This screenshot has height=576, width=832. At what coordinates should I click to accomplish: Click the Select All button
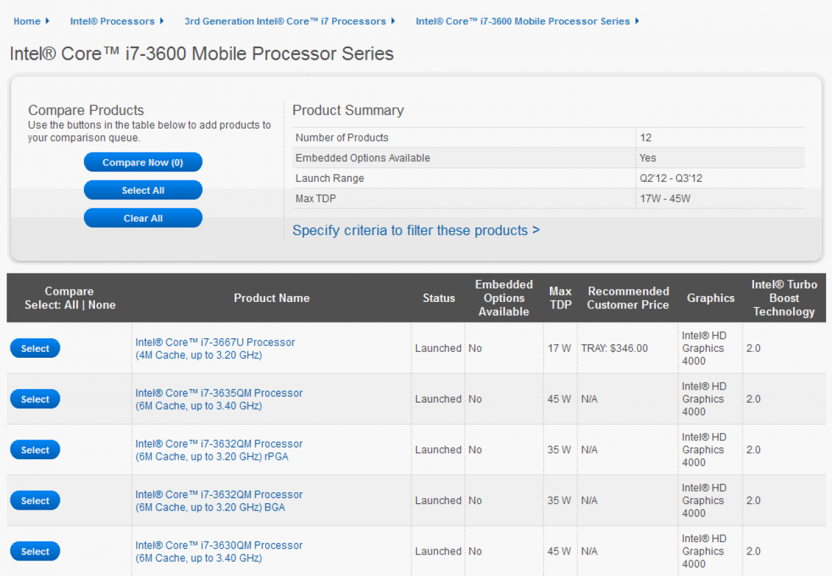tap(143, 190)
